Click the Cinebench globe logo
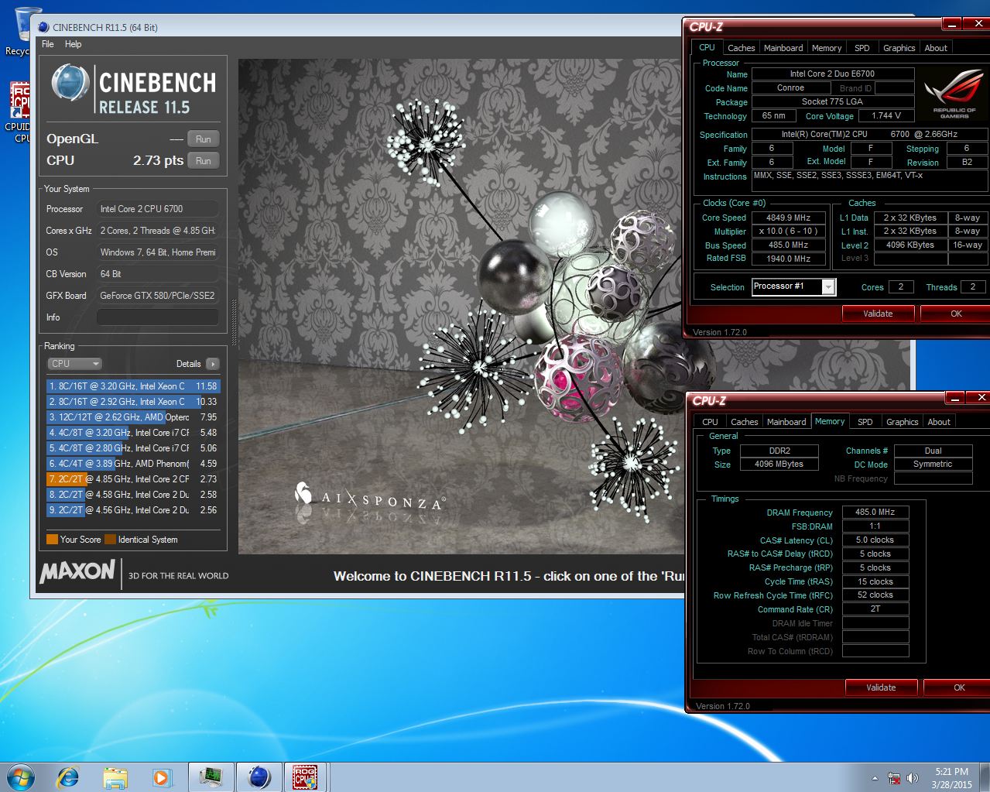 click(70, 82)
